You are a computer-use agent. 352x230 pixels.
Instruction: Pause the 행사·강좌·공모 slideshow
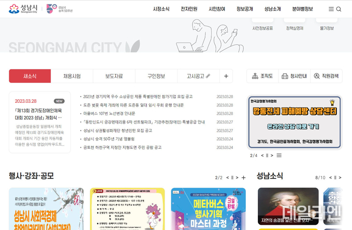[232, 178]
